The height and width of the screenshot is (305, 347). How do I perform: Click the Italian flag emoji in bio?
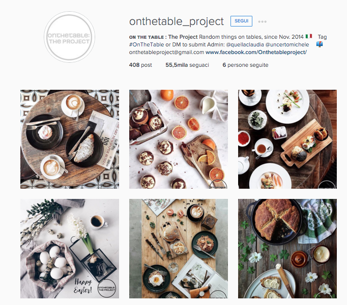[309, 36]
